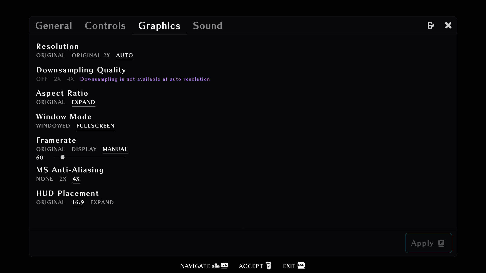Set Aspect Ratio to Original
The width and height of the screenshot is (486, 273).
tap(51, 102)
